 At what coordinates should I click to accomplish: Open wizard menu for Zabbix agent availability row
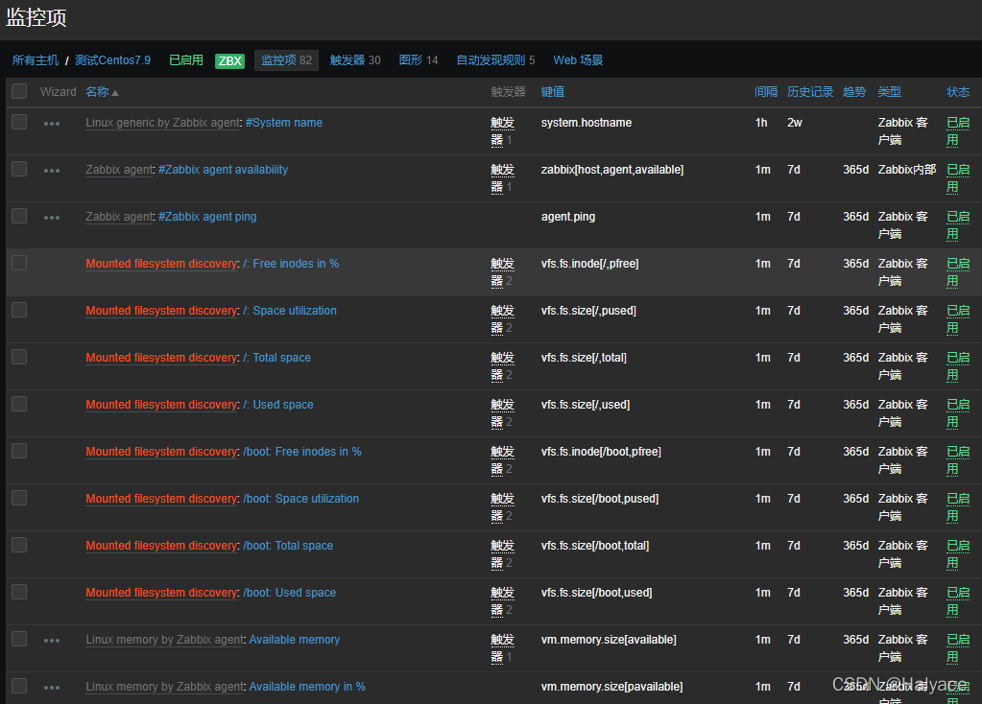[x=52, y=170]
